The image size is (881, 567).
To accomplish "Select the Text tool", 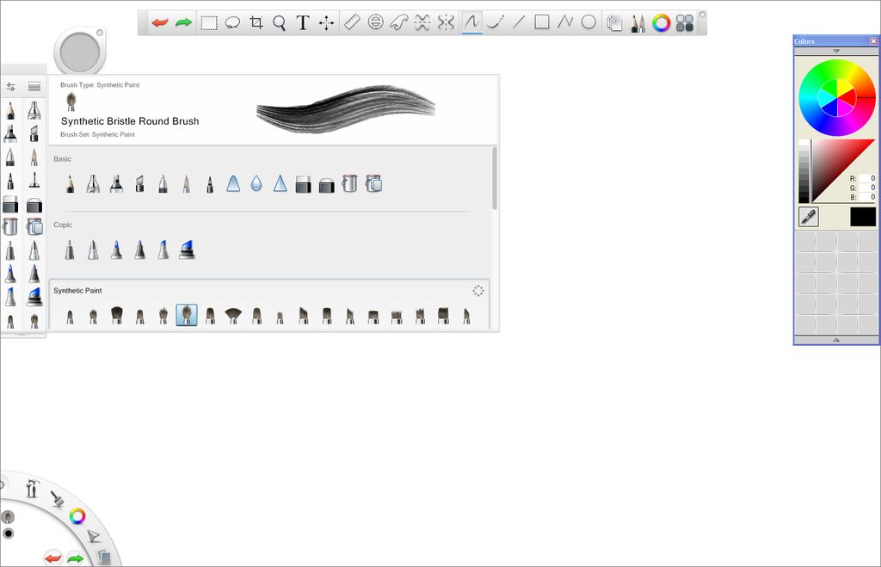I will tap(303, 23).
